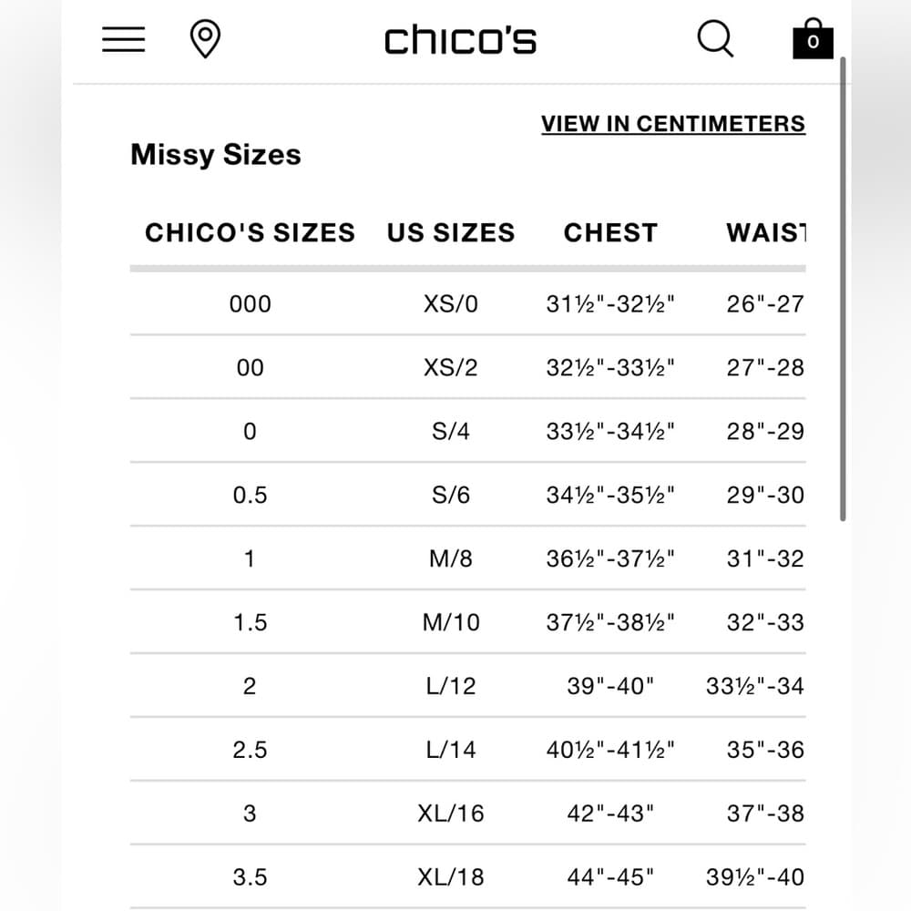911x911 pixels.
Task: Select the size 000 row
Action: pos(467,304)
